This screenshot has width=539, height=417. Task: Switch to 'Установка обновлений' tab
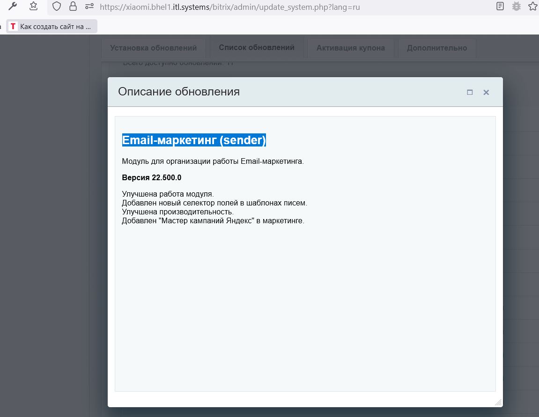pos(153,48)
